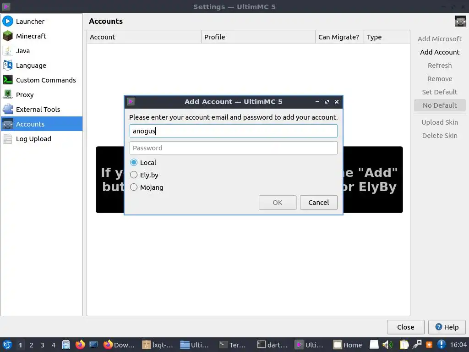Click the blue exclamation tray icon
Viewport: 469px width, 352px height.
442,345
